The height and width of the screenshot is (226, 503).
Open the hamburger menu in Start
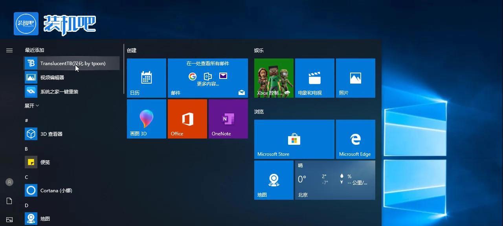click(9, 50)
